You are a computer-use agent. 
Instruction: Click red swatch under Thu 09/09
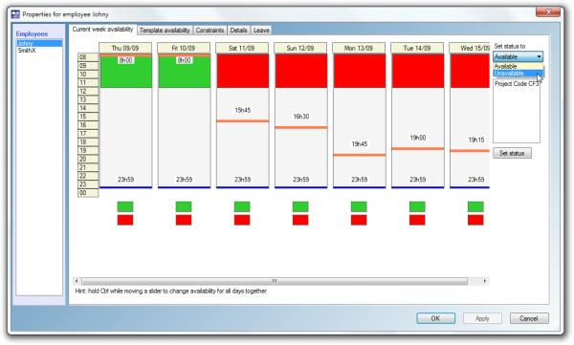[x=125, y=220]
